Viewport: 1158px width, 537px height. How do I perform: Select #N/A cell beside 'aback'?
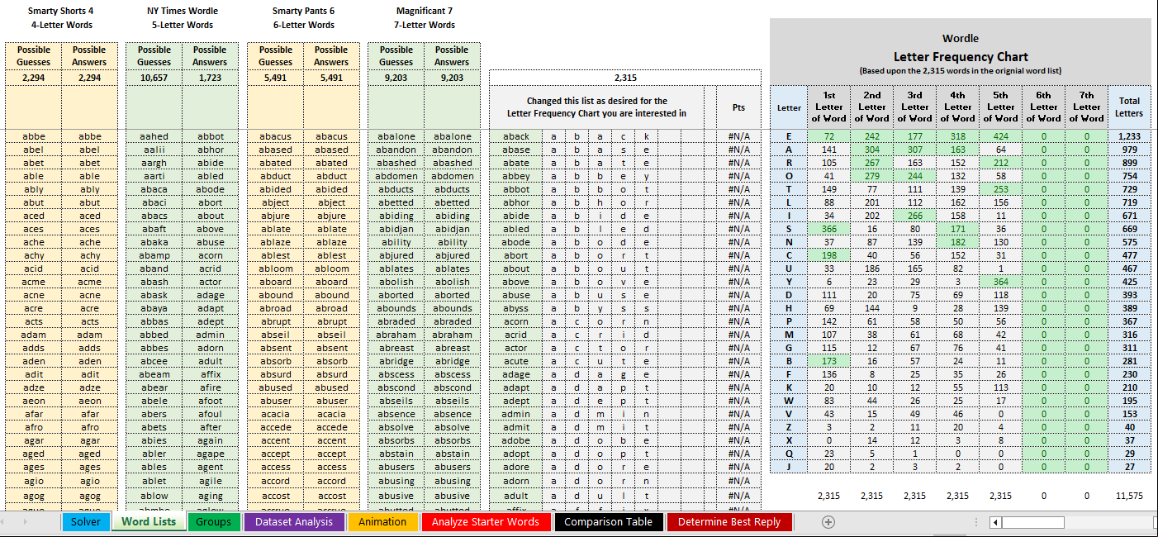[x=738, y=136]
